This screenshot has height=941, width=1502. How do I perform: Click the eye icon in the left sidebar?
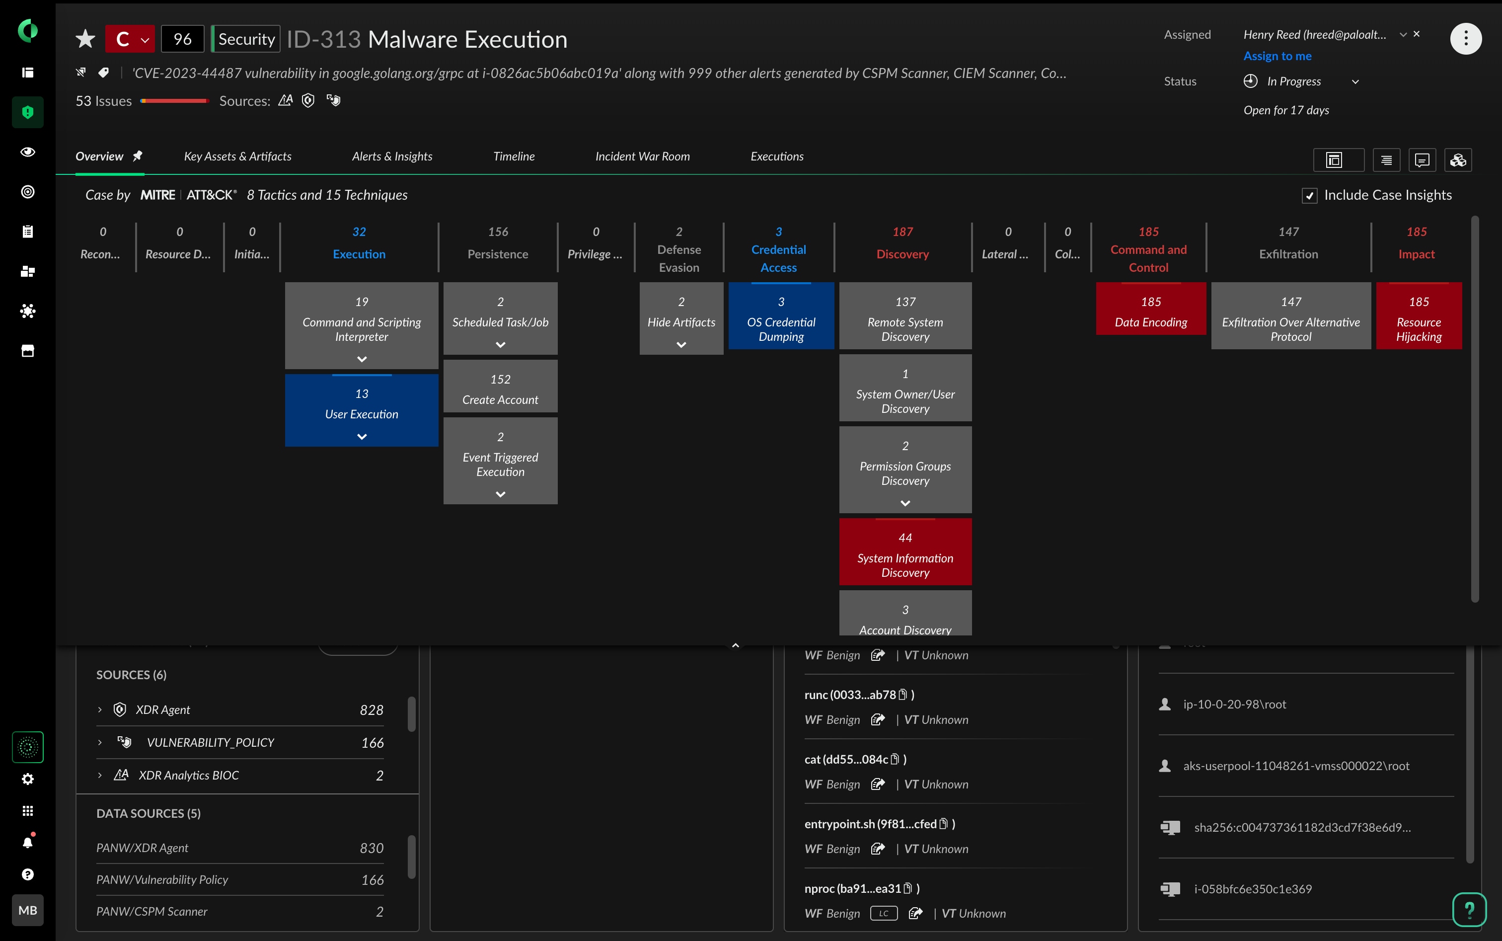point(27,152)
